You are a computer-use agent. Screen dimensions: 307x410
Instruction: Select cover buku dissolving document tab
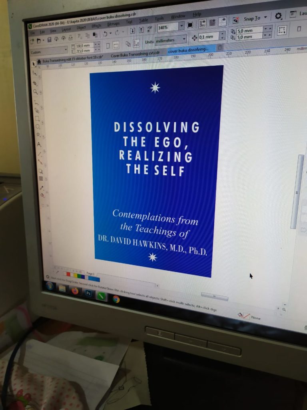coord(191,50)
